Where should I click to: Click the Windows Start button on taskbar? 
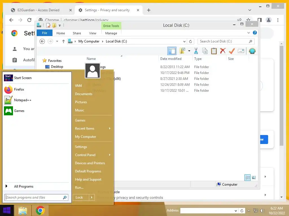coord(7,210)
